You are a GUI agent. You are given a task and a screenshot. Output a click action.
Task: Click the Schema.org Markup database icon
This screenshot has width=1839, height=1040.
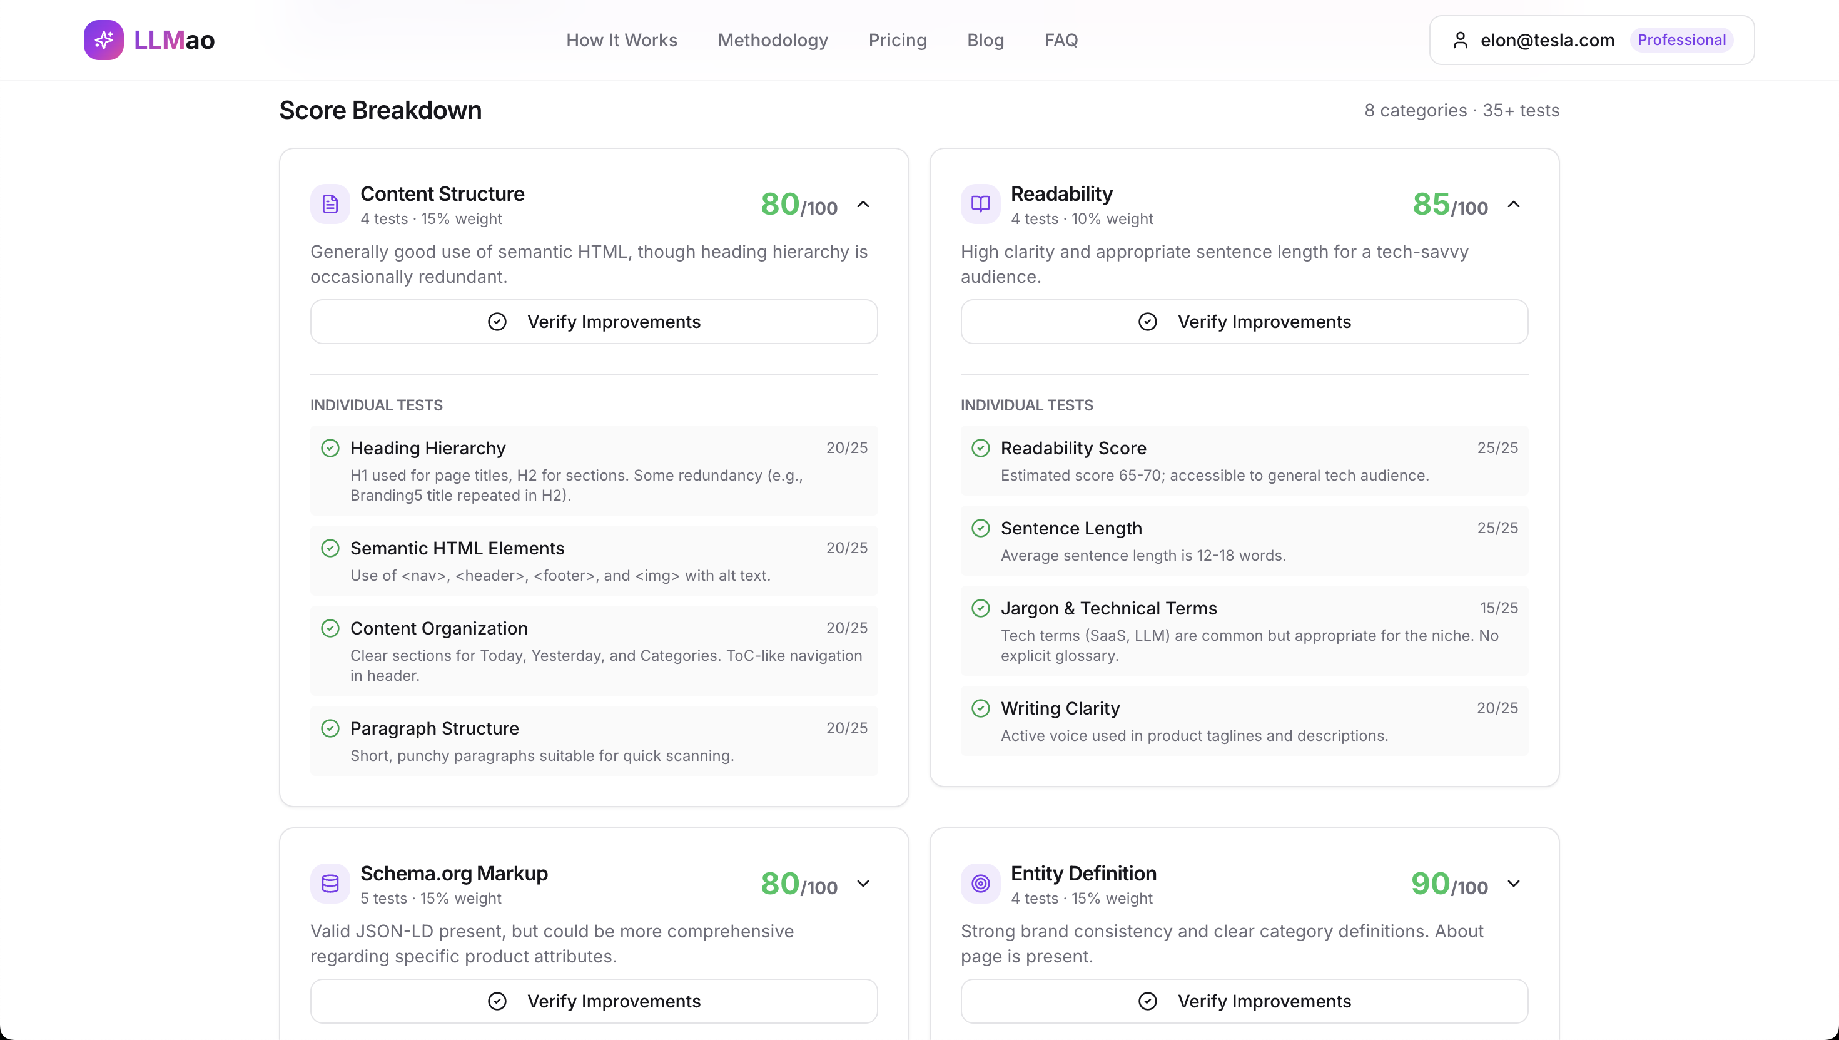click(330, 884)
